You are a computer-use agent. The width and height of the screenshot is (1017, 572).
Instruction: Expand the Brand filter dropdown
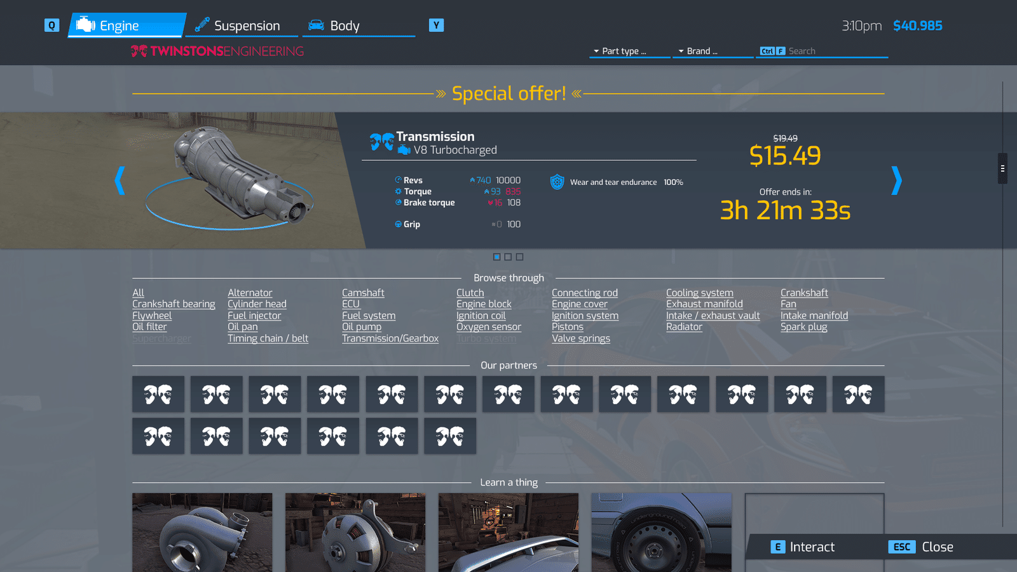tap(713, 51)
